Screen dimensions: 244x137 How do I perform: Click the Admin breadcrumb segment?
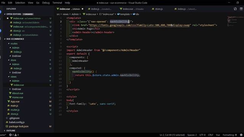click(x=75, y=14)
